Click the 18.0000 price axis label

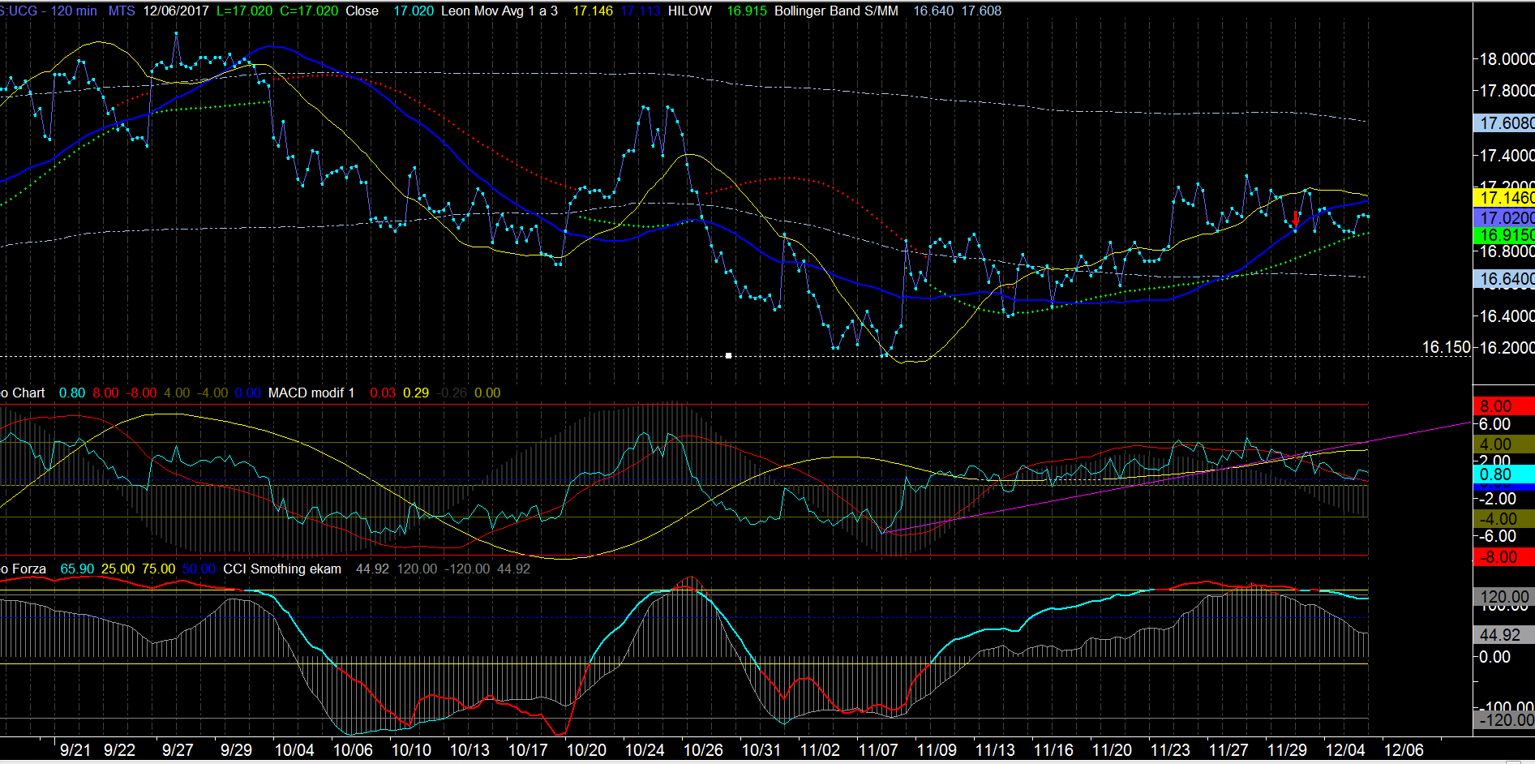1507,58
